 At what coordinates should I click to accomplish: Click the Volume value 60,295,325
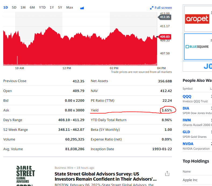75,139
